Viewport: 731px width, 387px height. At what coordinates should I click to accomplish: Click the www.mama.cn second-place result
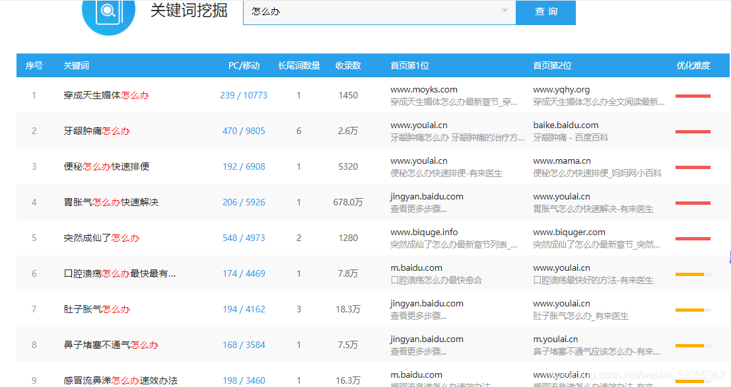[x=562, y=161]
